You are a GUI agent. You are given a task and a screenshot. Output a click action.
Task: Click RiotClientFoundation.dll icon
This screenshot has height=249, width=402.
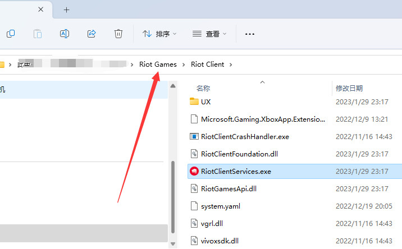click(194, 154)
